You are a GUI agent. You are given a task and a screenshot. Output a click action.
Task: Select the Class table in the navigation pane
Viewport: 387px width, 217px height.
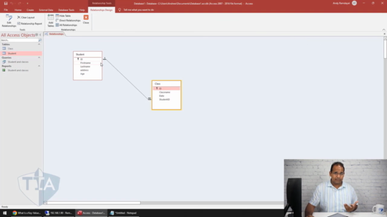point(21,49)
